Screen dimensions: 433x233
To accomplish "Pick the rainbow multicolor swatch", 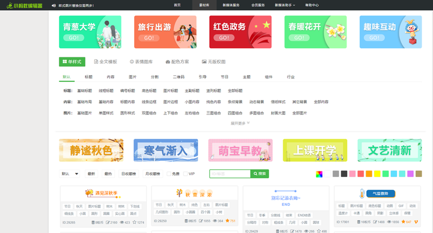I will tap(319, 174).
